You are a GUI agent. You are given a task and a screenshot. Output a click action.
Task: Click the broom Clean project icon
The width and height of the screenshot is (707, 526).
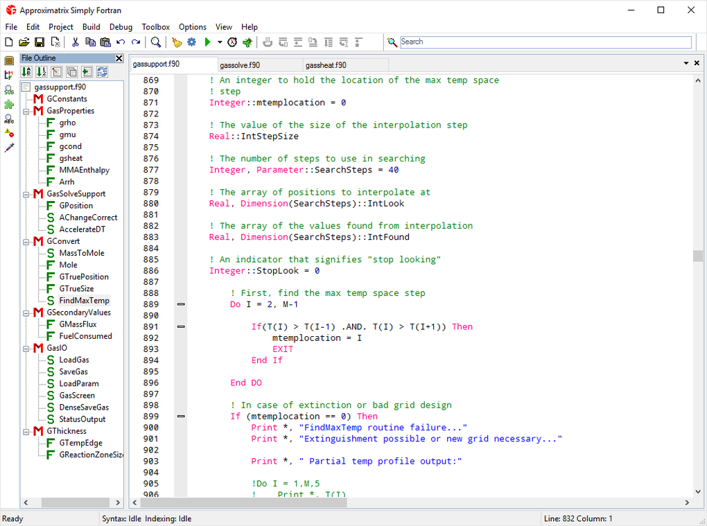pos(177,42)
